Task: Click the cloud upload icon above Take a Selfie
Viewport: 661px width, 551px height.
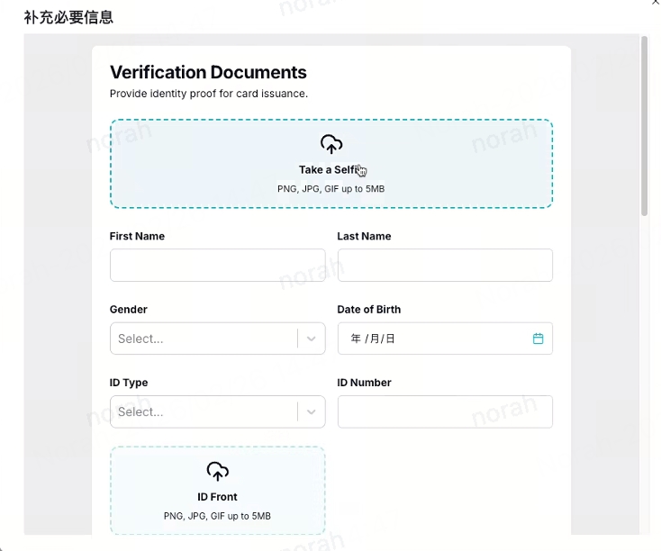Action: tap(331, 144)
